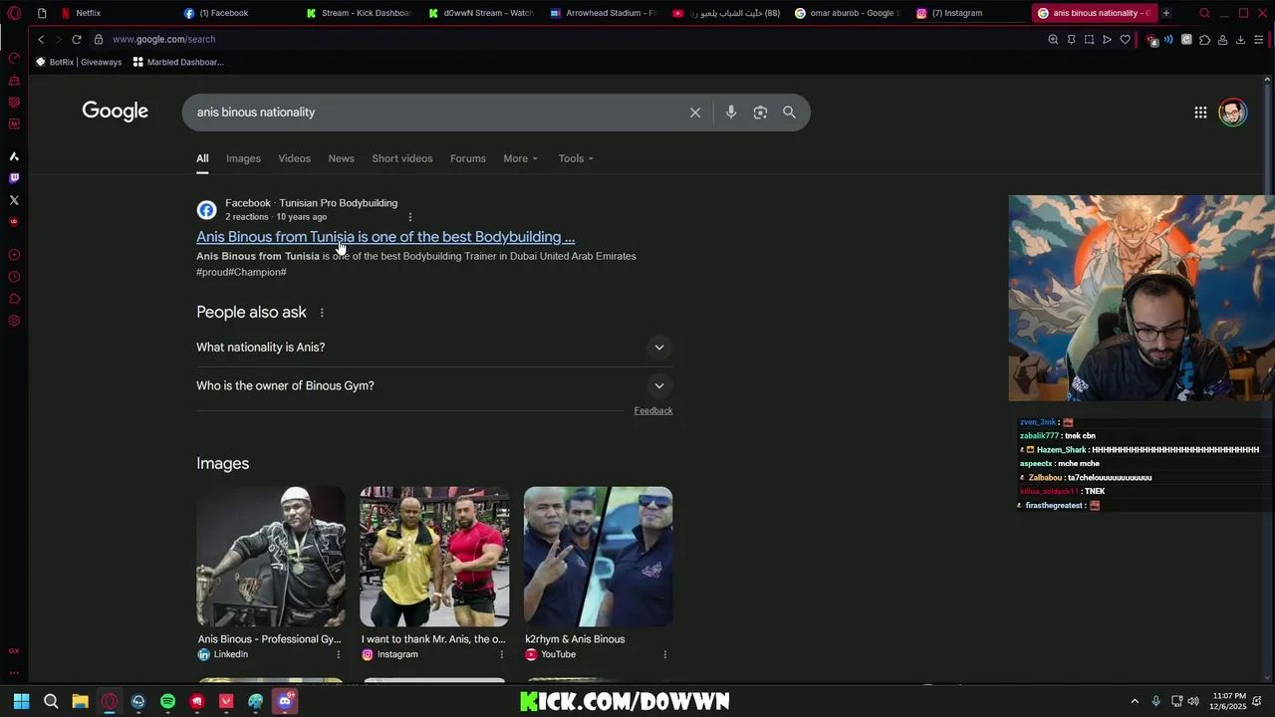Screen dimensions: 1275x717
Task: Switch to the Videos search tab
Action: click(294, 158)
